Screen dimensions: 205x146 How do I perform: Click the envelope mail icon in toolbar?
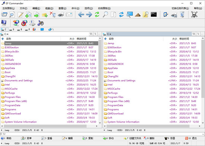[x=69, y=14]
